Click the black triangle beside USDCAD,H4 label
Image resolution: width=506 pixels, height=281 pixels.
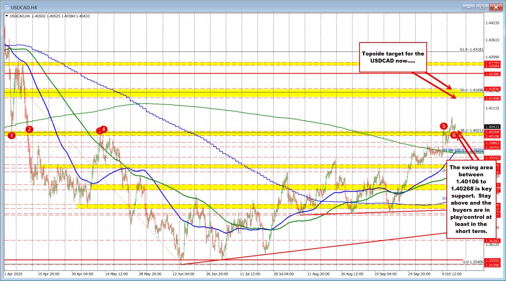coord(7,16)
